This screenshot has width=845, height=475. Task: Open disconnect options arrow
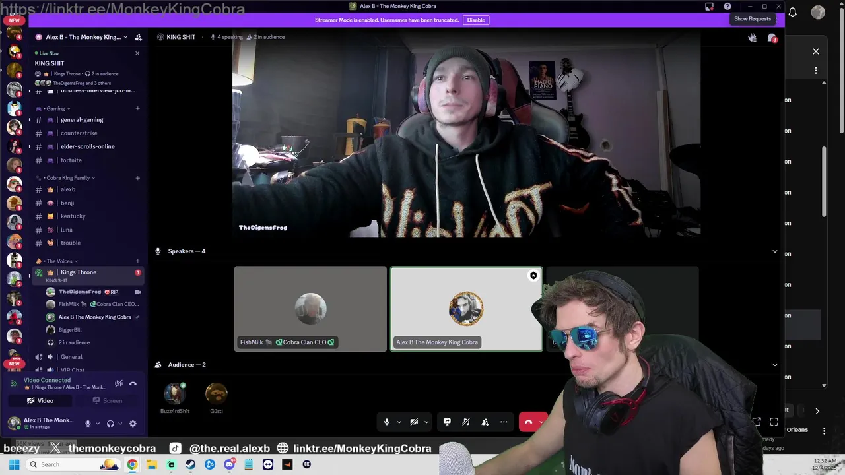[x=542, y=422]
